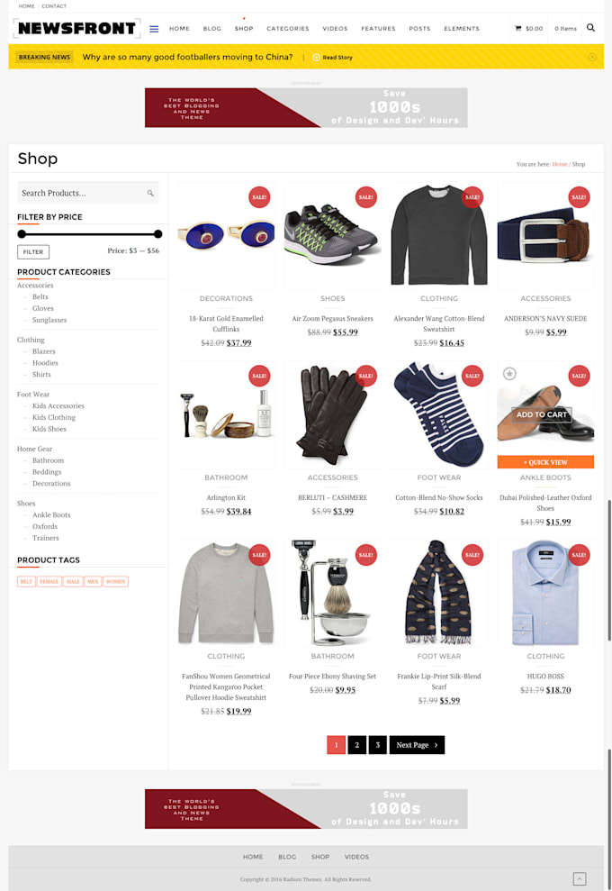Click the Sale badge on cufflinks
This screenshot has height=891, width=612.
coord(259,197)
